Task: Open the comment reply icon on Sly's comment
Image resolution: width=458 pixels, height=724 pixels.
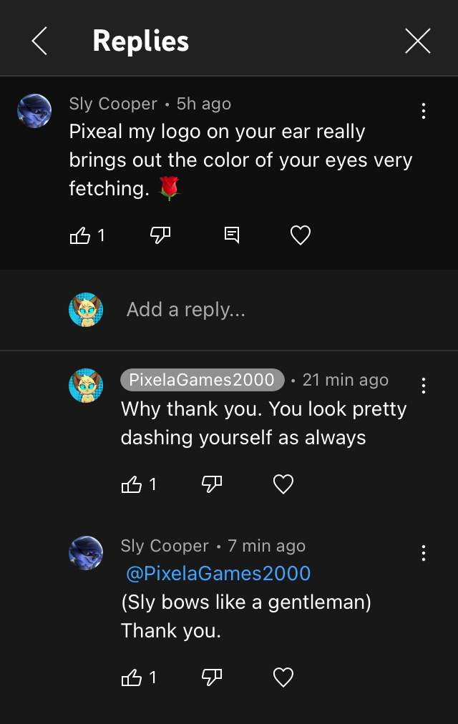Action: (x=230, y=235)
